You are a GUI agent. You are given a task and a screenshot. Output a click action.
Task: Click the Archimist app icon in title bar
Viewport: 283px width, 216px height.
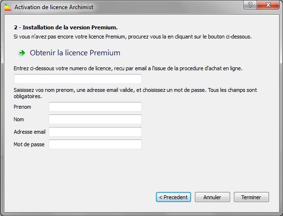pos(8,7)
